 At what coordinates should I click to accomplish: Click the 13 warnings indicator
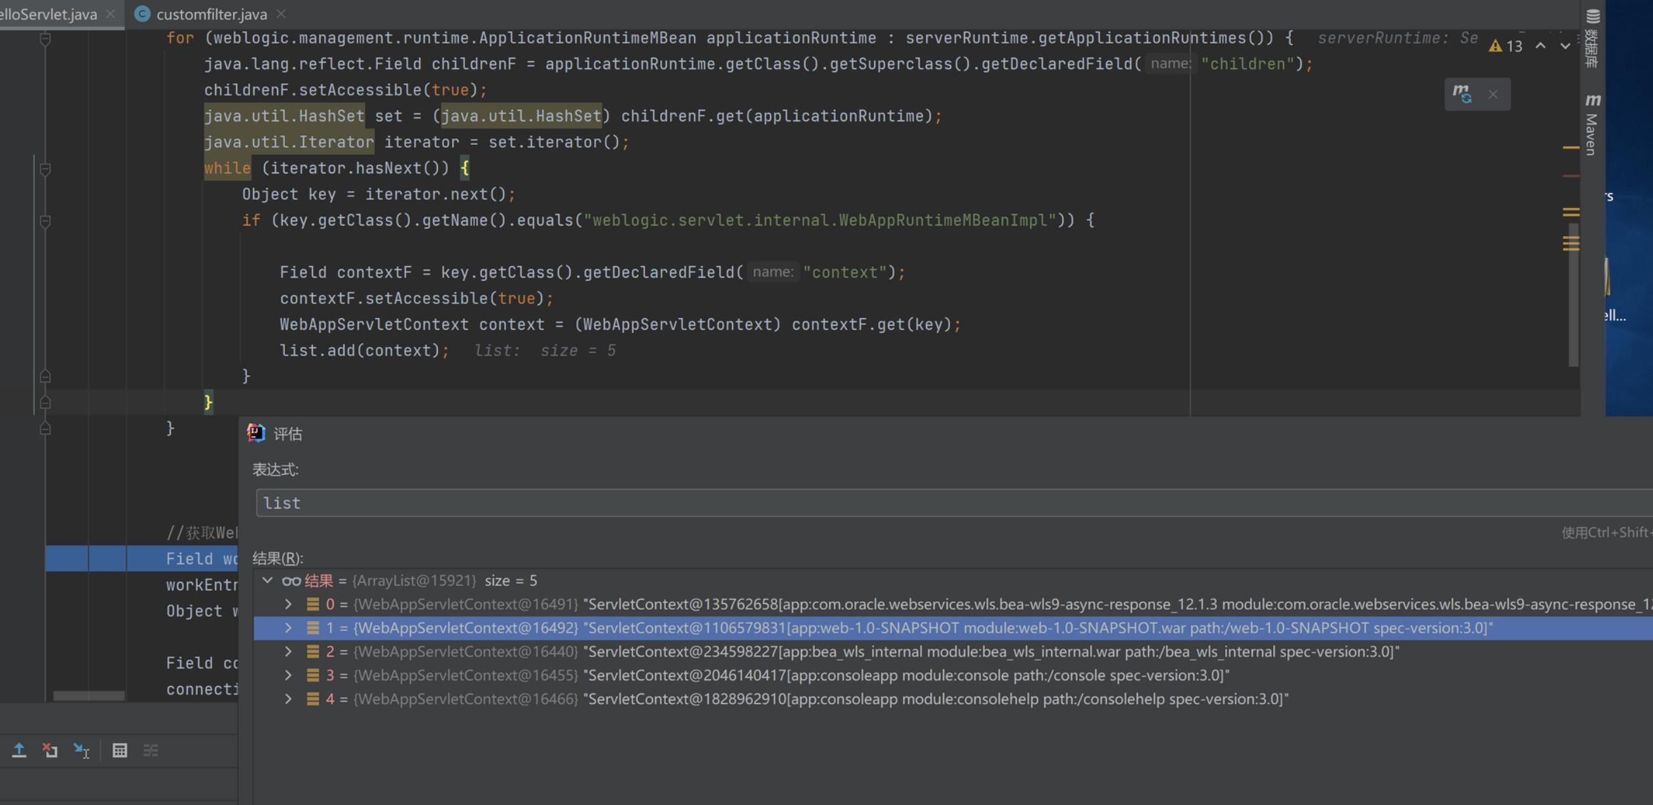pyautogui.click(x=1506, y=46)
